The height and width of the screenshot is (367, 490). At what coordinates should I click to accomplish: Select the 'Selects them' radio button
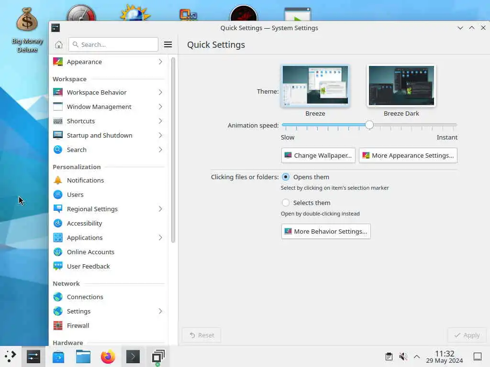coord(286,203)
